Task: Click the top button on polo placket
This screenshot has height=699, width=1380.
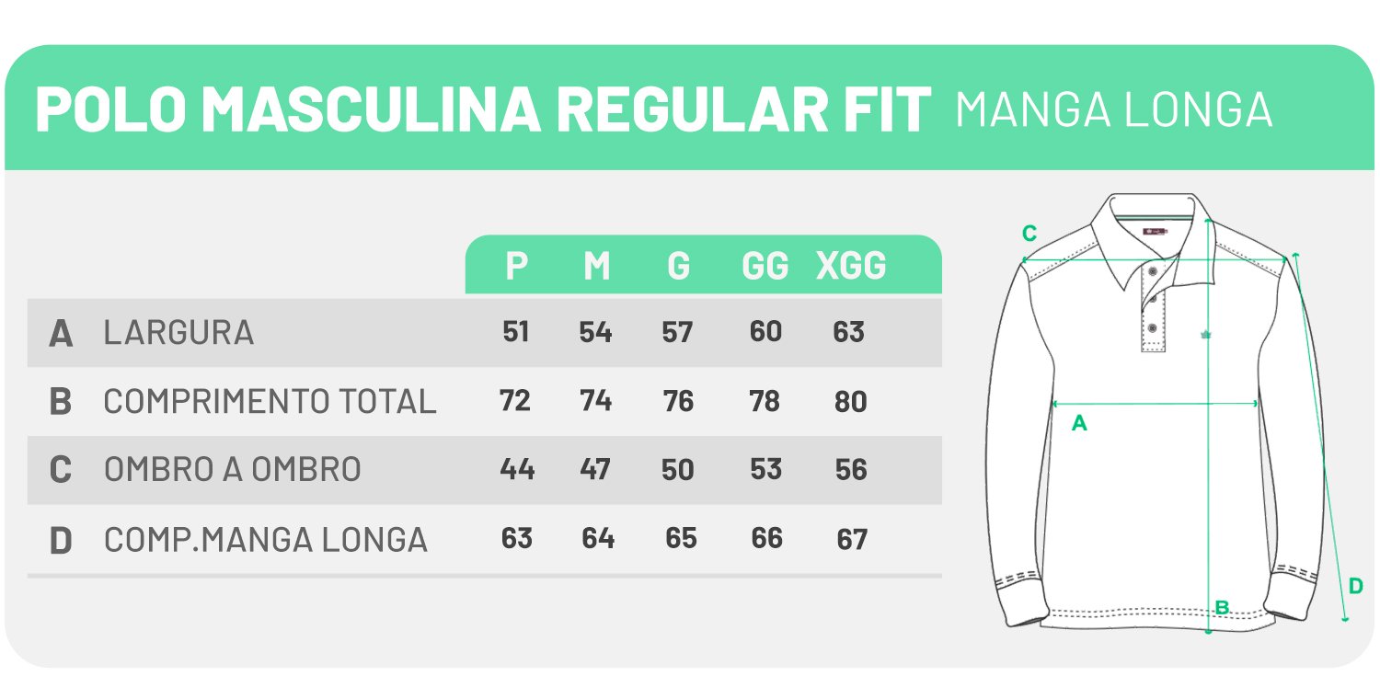Action: click(1150, 270)
